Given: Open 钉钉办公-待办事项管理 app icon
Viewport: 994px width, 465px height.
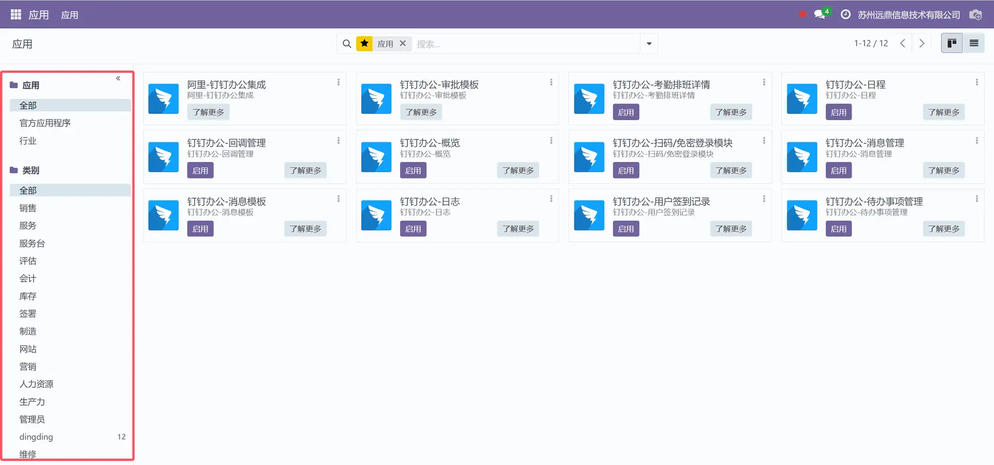Looking at the screenshot, I should point(802,216).
